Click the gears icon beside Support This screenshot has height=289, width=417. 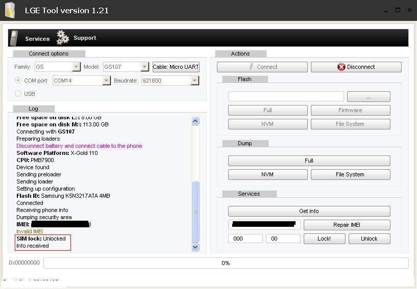click(x=63, y=37)
